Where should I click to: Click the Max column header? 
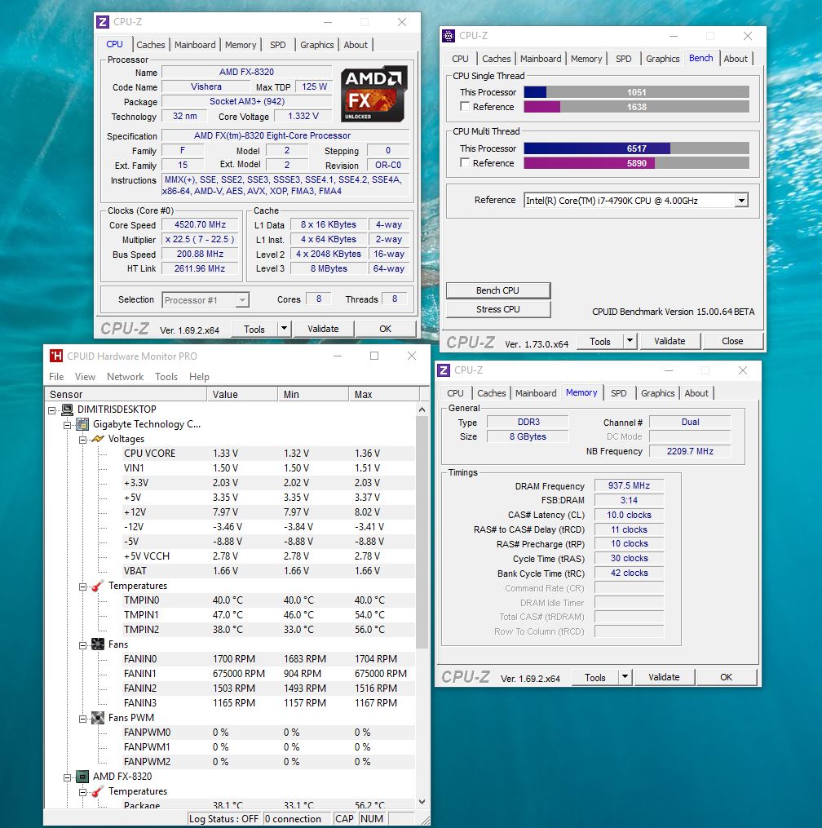click(384, 394)
